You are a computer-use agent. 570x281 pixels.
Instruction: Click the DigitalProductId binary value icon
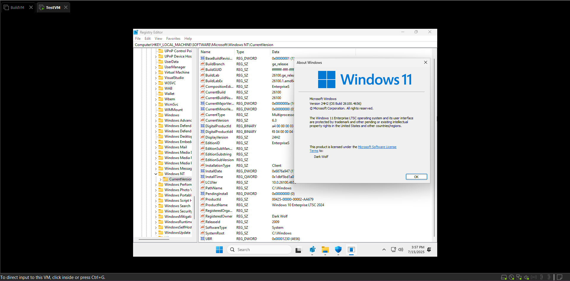(x=202, y=126)
